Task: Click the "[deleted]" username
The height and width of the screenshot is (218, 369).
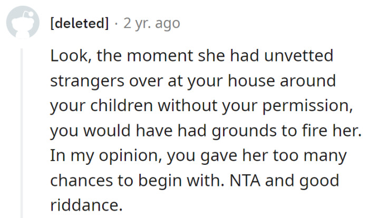Action: 79,24
